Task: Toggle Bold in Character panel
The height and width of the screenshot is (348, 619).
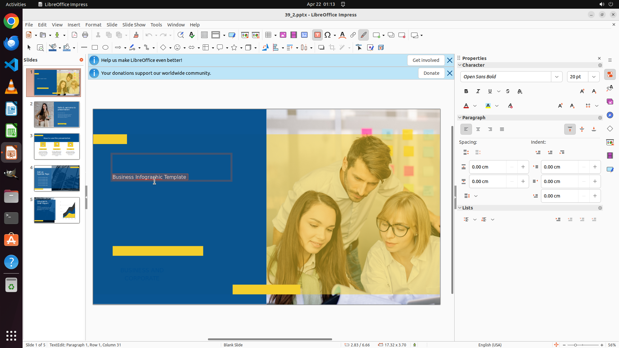Action: (x=466, y=92)
